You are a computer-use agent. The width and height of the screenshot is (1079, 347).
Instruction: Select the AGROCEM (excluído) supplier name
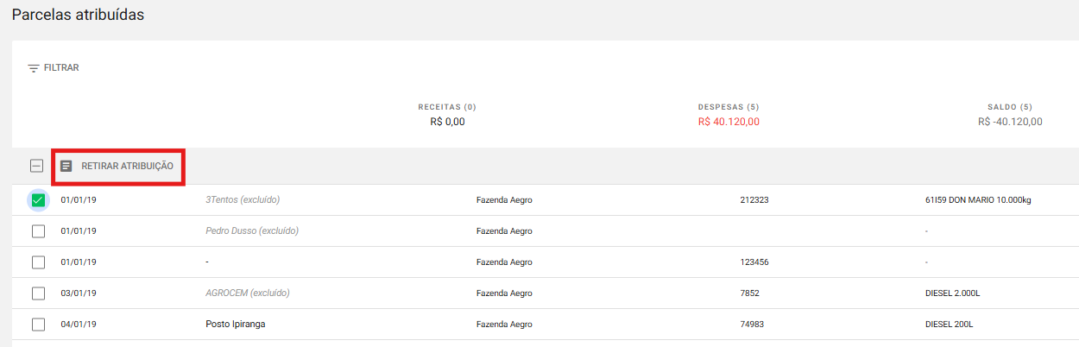pyautogui.click(x=248, y=293)
